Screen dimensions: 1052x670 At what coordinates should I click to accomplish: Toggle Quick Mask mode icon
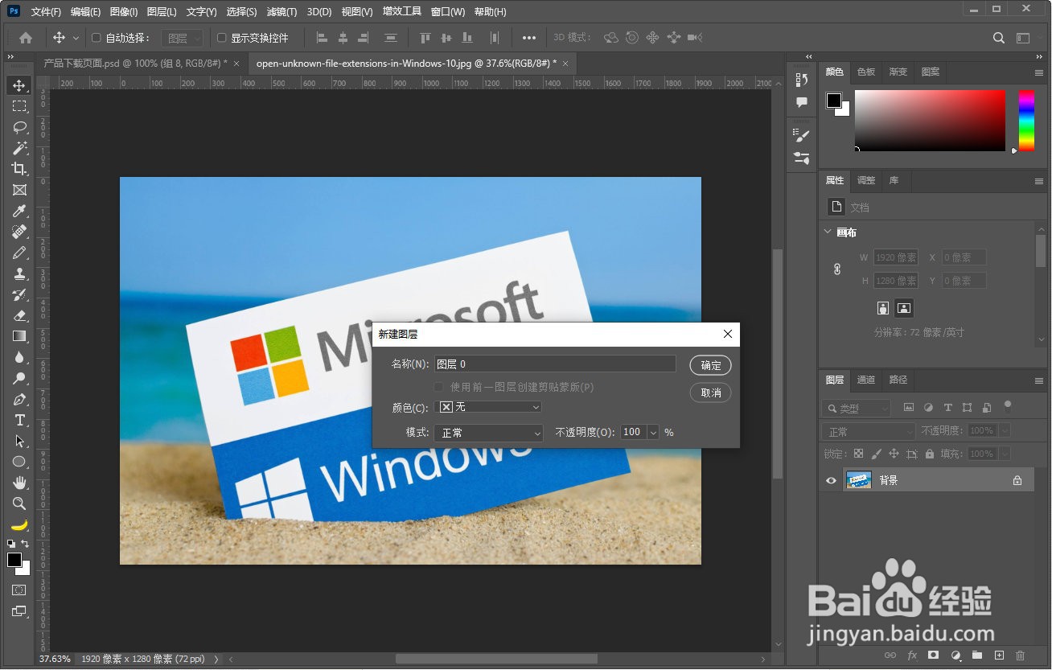click(x=19, y=590)
